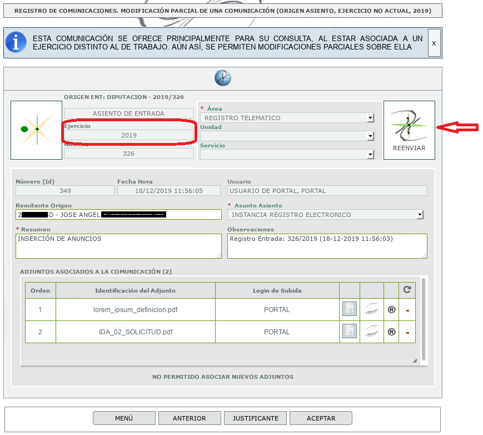Click the green star entry icon
The image size is (483, 435).
coord(36,130)
